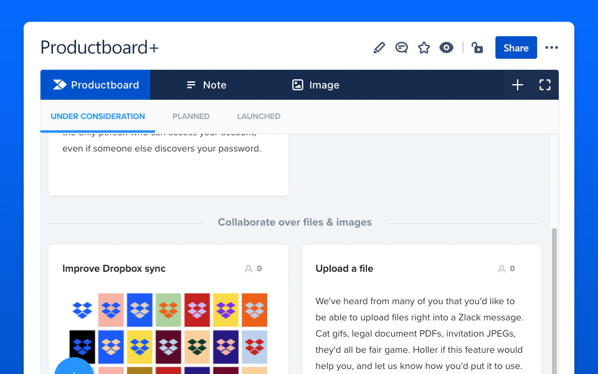Open the Planned tab
This screenshot has width=598, height=374.
(x=191, y=117)
